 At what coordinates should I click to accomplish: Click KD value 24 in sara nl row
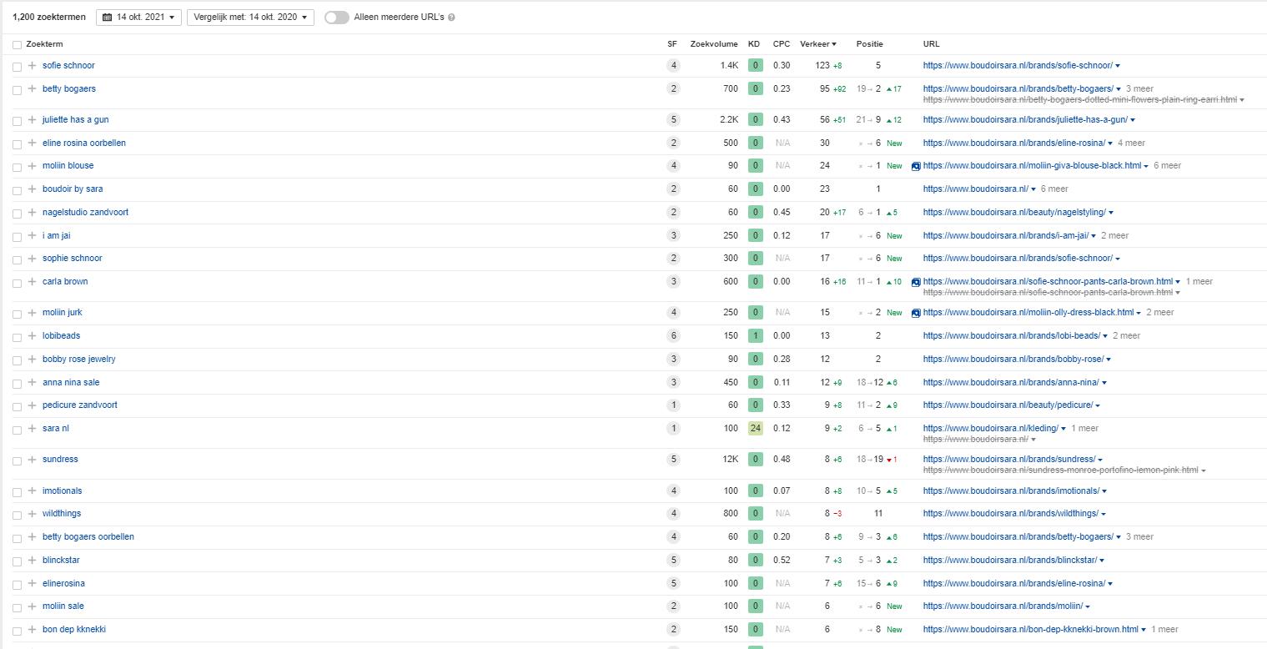coord(755,428)
